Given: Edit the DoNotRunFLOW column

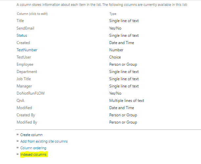Looking at the screenshot, I should click(31, 93).
